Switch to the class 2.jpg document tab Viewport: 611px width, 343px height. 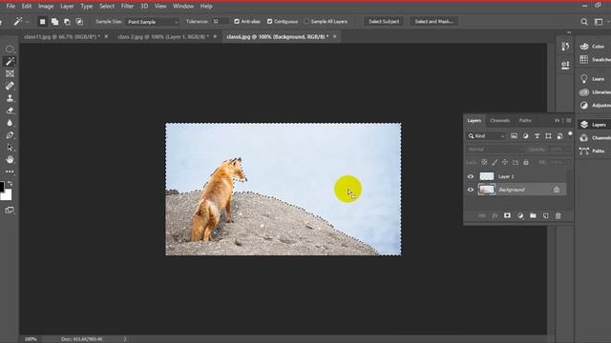pos(163,36)
